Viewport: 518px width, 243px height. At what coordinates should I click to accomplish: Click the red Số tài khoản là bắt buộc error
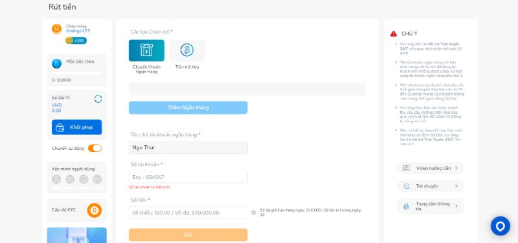(x=150, y=187)
